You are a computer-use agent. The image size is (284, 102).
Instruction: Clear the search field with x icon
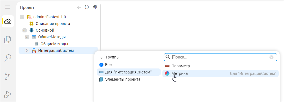(x=271, y=57)
